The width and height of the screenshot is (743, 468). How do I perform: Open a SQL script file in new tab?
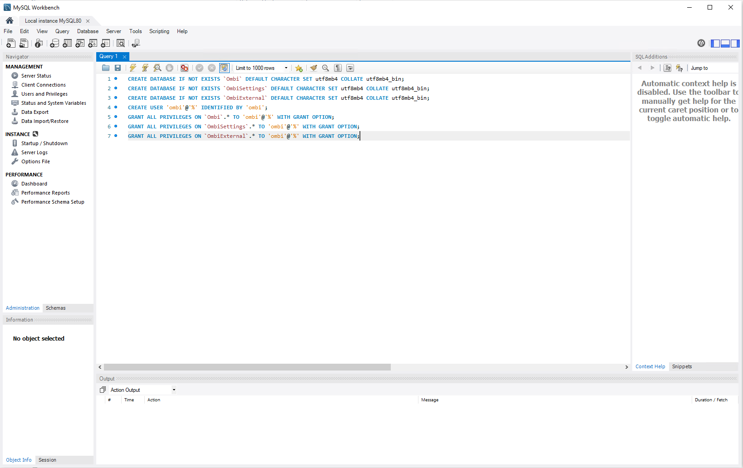tap(24, 43)
